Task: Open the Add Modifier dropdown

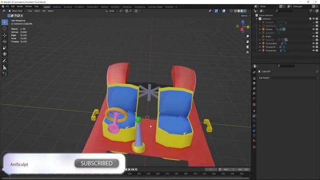Action: pos(288,78)
